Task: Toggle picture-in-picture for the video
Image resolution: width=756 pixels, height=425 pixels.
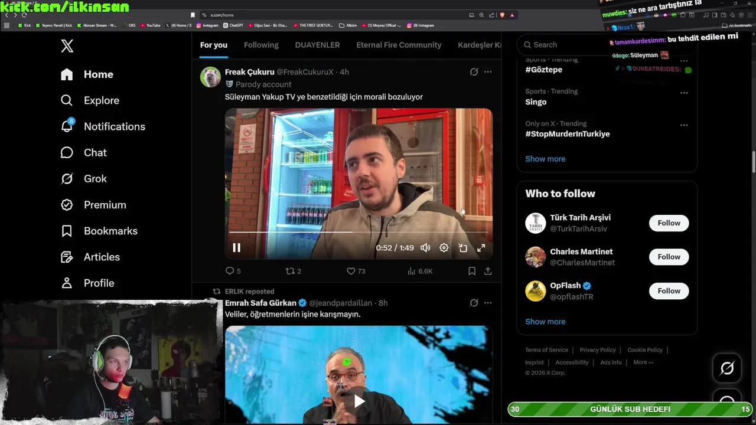Action: point(463,248)
